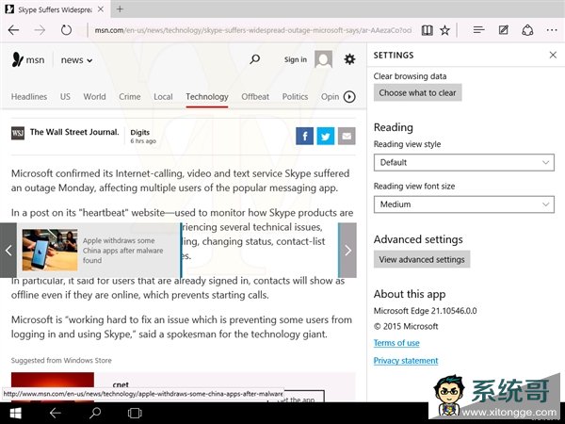Image resolution: width=565 pixels, height=424 pixels.
Task: Close the Skype Suffers Widespread tab
Action: point(101,9)
